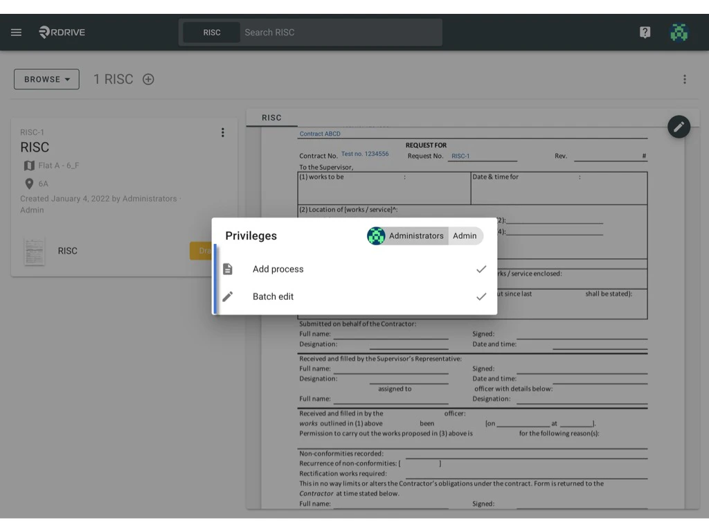Click the Admin role chip
The image size is (709, 532).
click(x=465, y=236)
